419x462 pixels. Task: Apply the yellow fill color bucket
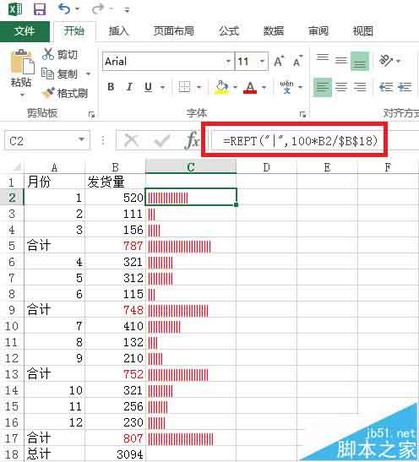[221, 87]
